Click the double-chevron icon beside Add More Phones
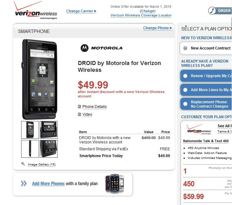This screenshot has height=205, width=232. click(24, 184)
